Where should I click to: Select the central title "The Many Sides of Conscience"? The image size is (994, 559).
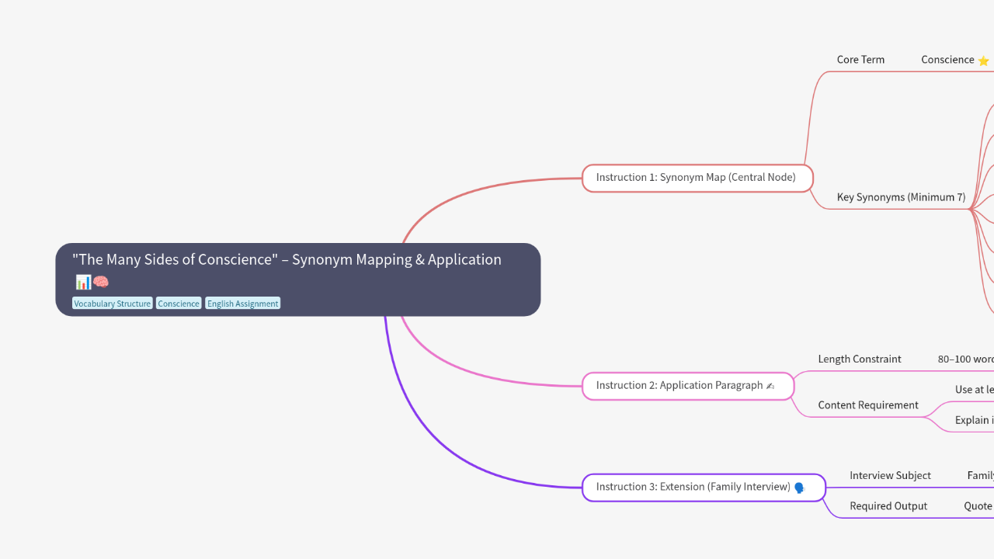click(287, 260)
